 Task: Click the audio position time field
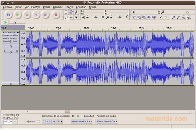(107, 121)
